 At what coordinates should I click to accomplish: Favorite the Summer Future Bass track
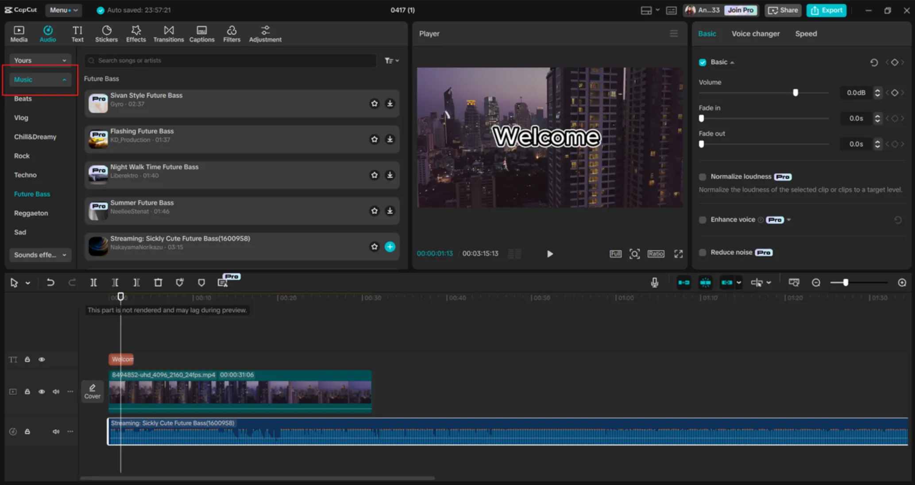point(374,211)
